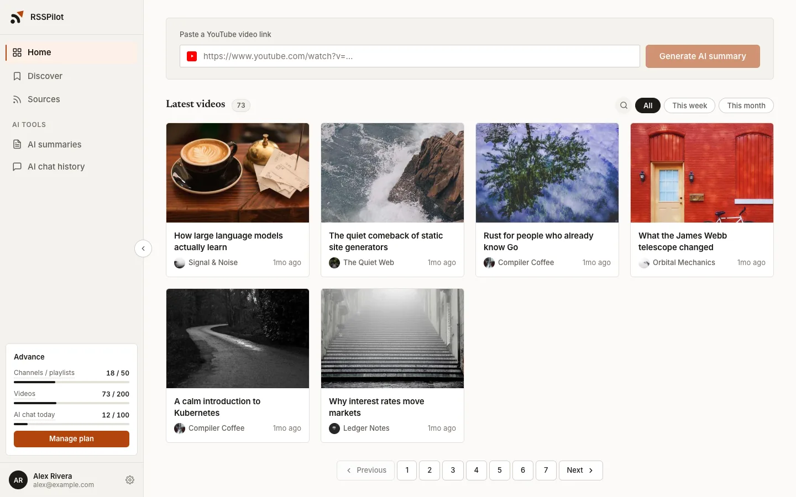Open the foggy staircase video thumbnail

point(392,339)
